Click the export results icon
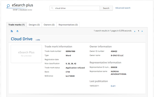The height and width of the screenshot is (97, 154). [17, 31]
